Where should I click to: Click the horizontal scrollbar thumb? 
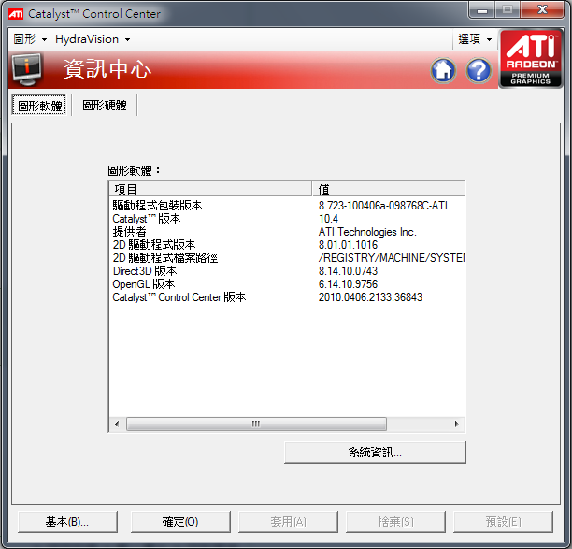256,425
